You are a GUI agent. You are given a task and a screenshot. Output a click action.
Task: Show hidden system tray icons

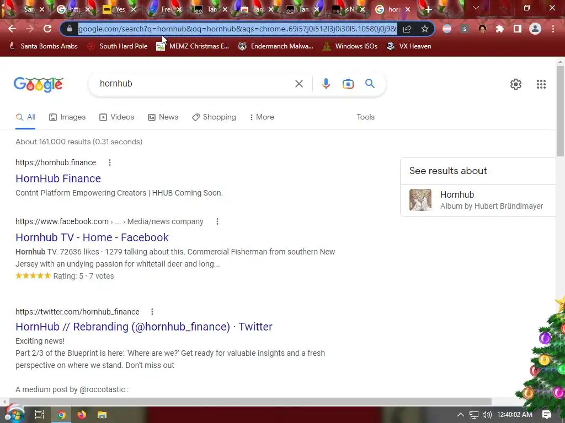pos(460,415)
